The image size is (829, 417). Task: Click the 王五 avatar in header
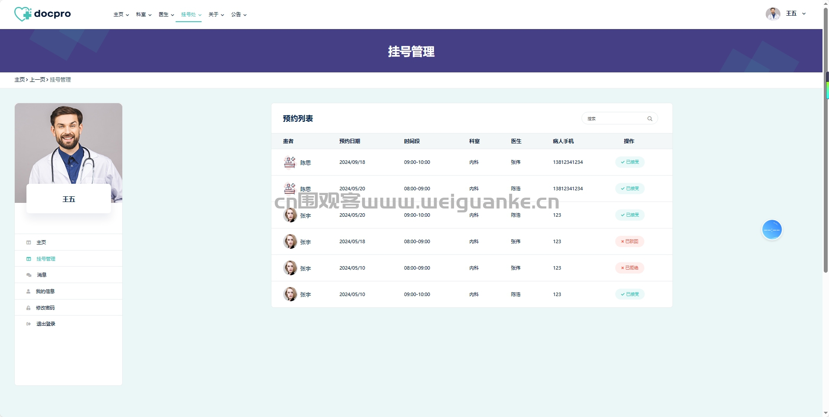[773, 14]
